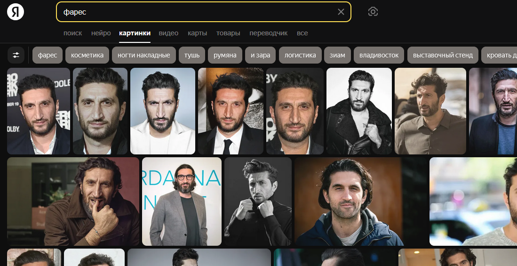Select the 'и зара' suggestion chip

(x=261, y=55)
